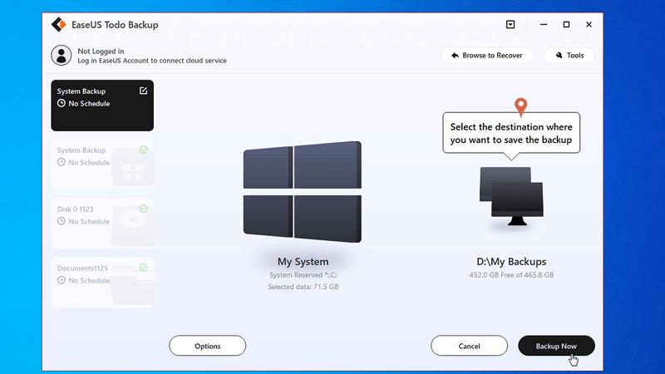Click the orange location pin icon
The height and width of the screenshot is (374, 665).
click(x=521, y=107)
